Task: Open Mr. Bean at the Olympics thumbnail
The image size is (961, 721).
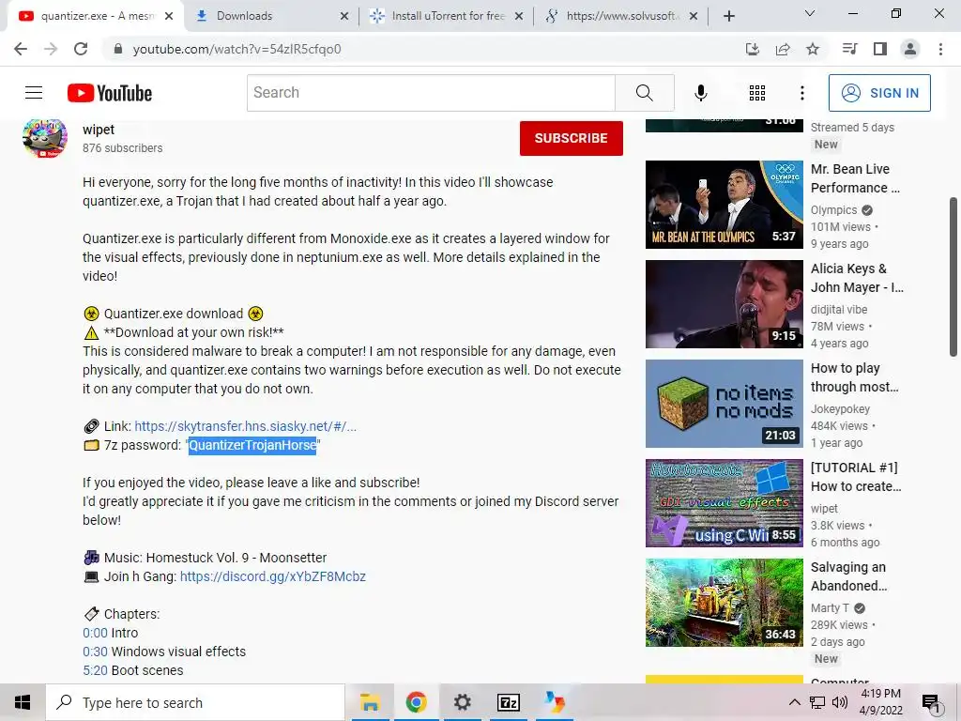Action: (x=724, y=205)
